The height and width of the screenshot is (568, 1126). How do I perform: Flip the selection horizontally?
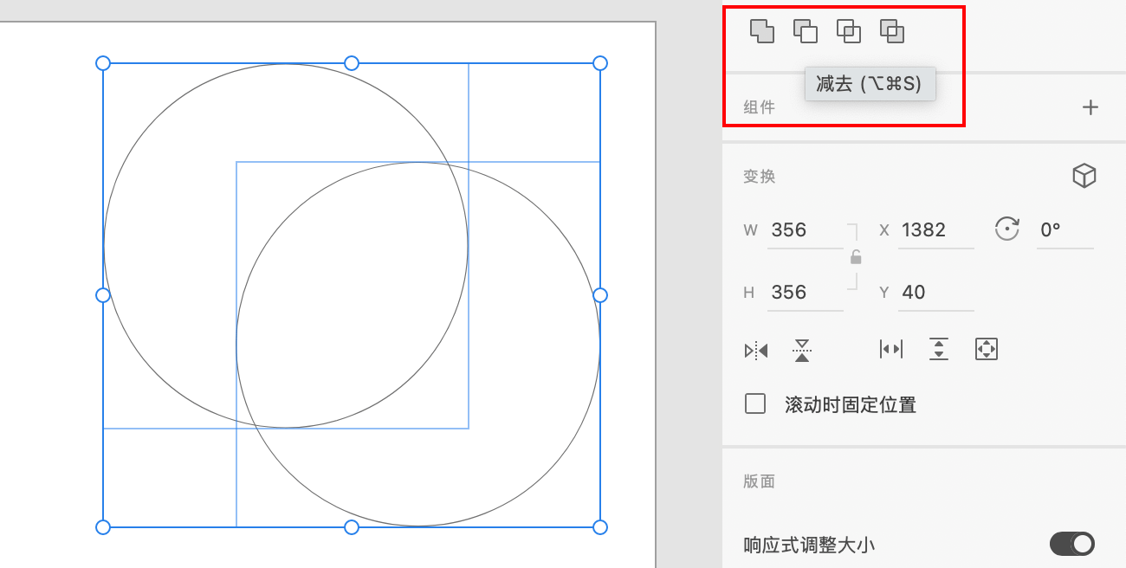tap(756, 350)
